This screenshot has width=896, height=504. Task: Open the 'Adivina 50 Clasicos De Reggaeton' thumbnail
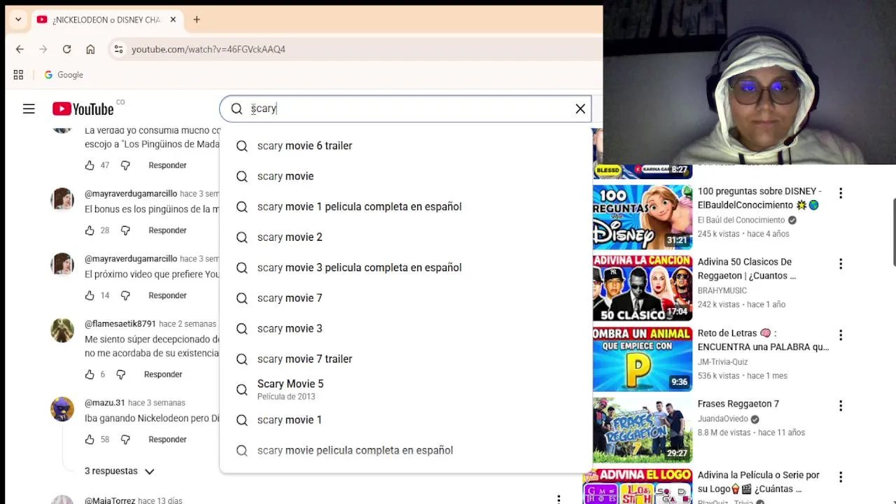point(643,288)
